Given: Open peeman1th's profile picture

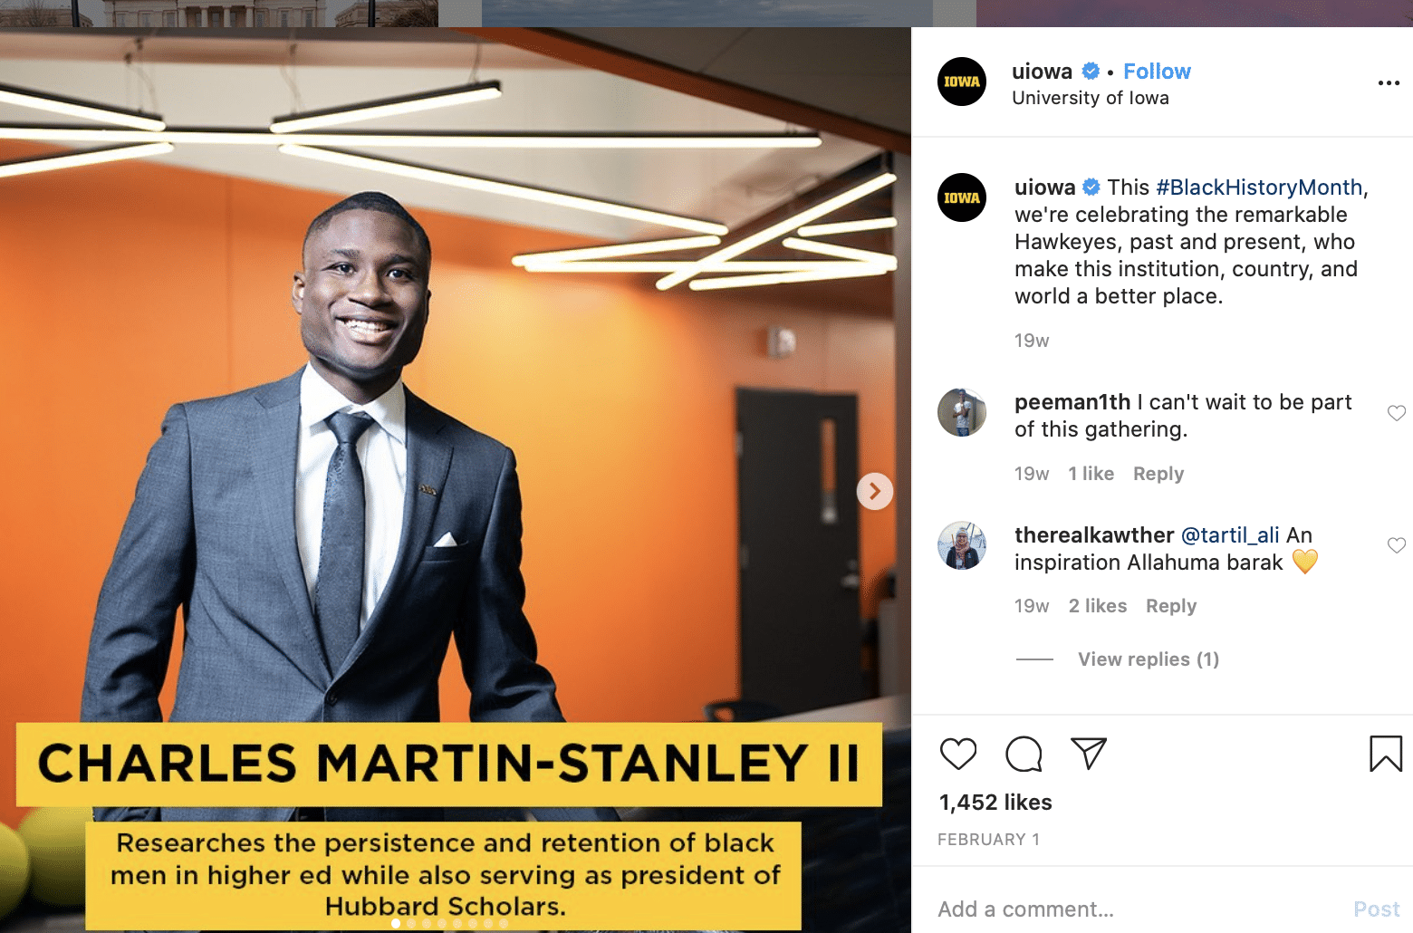Looking at the screenshot, I should pos(962,412).
